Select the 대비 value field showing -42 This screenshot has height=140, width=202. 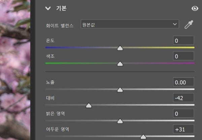click(183, 98)
